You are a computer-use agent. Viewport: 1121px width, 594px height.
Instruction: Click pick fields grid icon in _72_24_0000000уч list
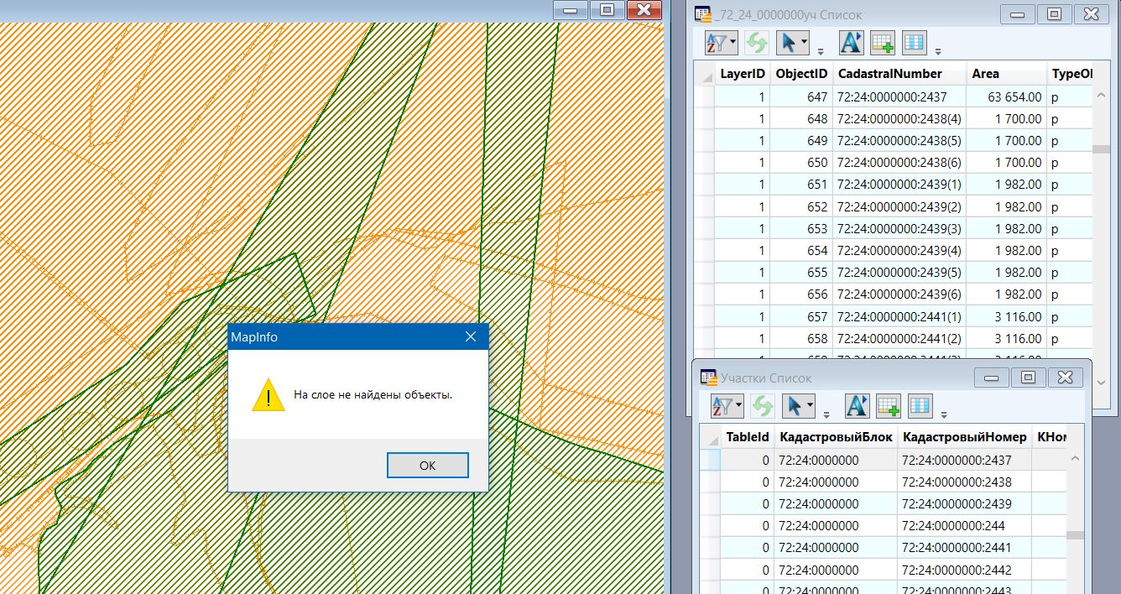[x=914, y=41]
